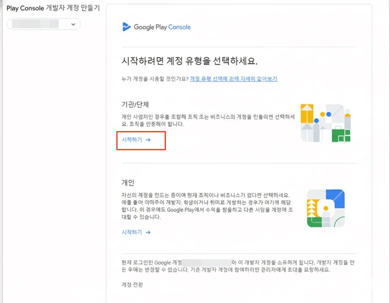Open the account selector dropdown chevron
This screenshot has height=303, width=390.
click(x=73, y=24)
